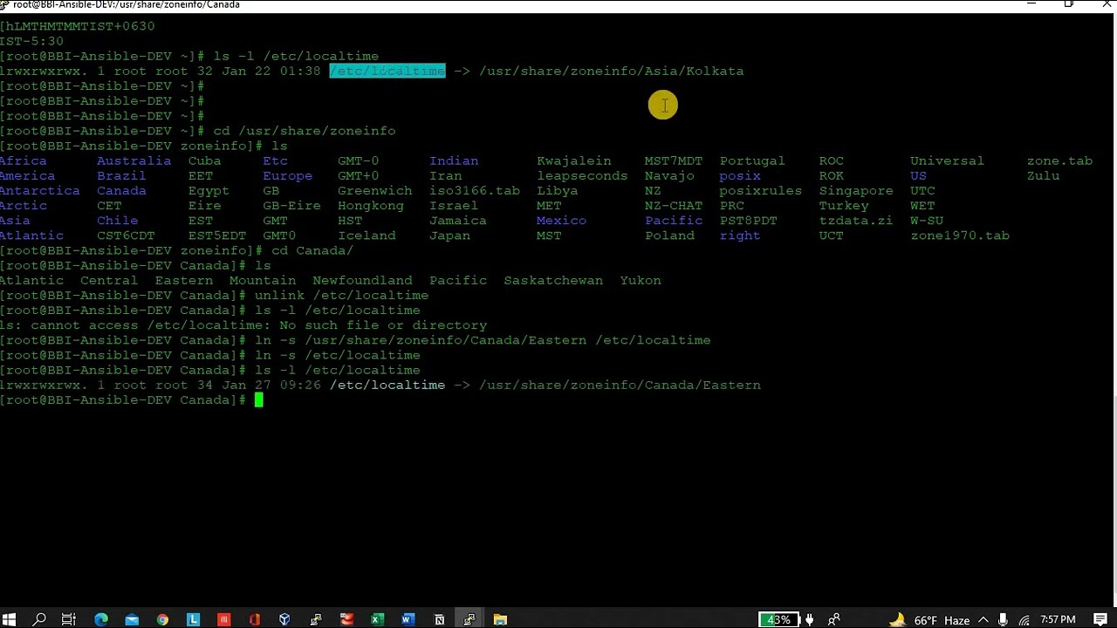Click 'posixrules' in the listing

coord(760,190)
